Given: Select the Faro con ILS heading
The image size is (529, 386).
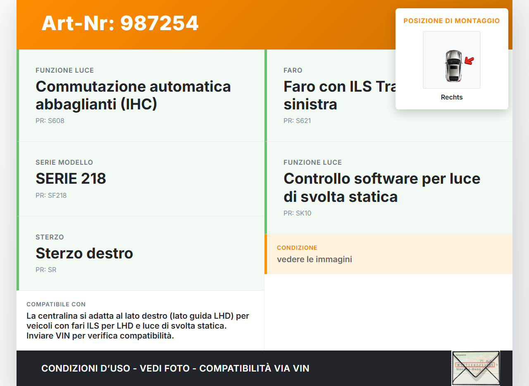Looking at the screenshot, I should point(339,95).
